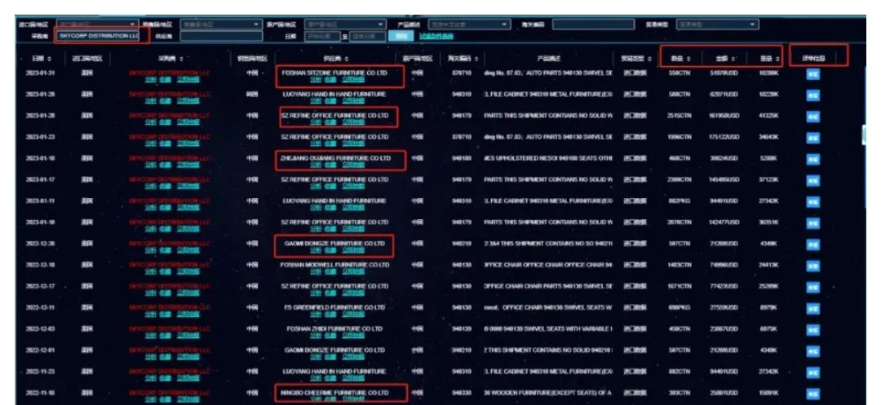Select the quantity cell 698PKG
Screen dimensions: 881x405
coord(680,308)
